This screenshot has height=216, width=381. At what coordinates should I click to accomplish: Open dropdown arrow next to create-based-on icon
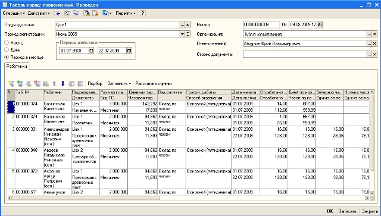110,13
